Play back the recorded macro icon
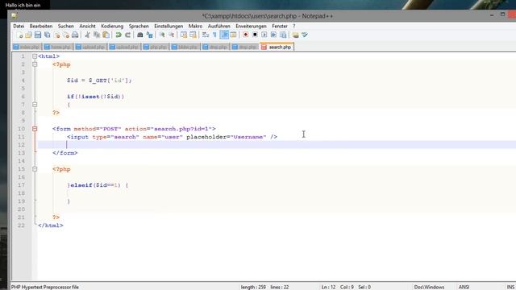The image size is (516, 290). [264, 35]
